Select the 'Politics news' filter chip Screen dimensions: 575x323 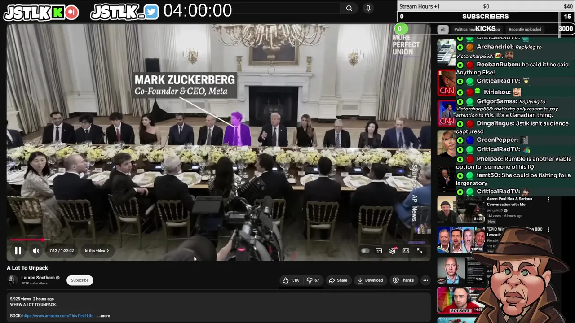pyautogui.click(x=464, y=29)
